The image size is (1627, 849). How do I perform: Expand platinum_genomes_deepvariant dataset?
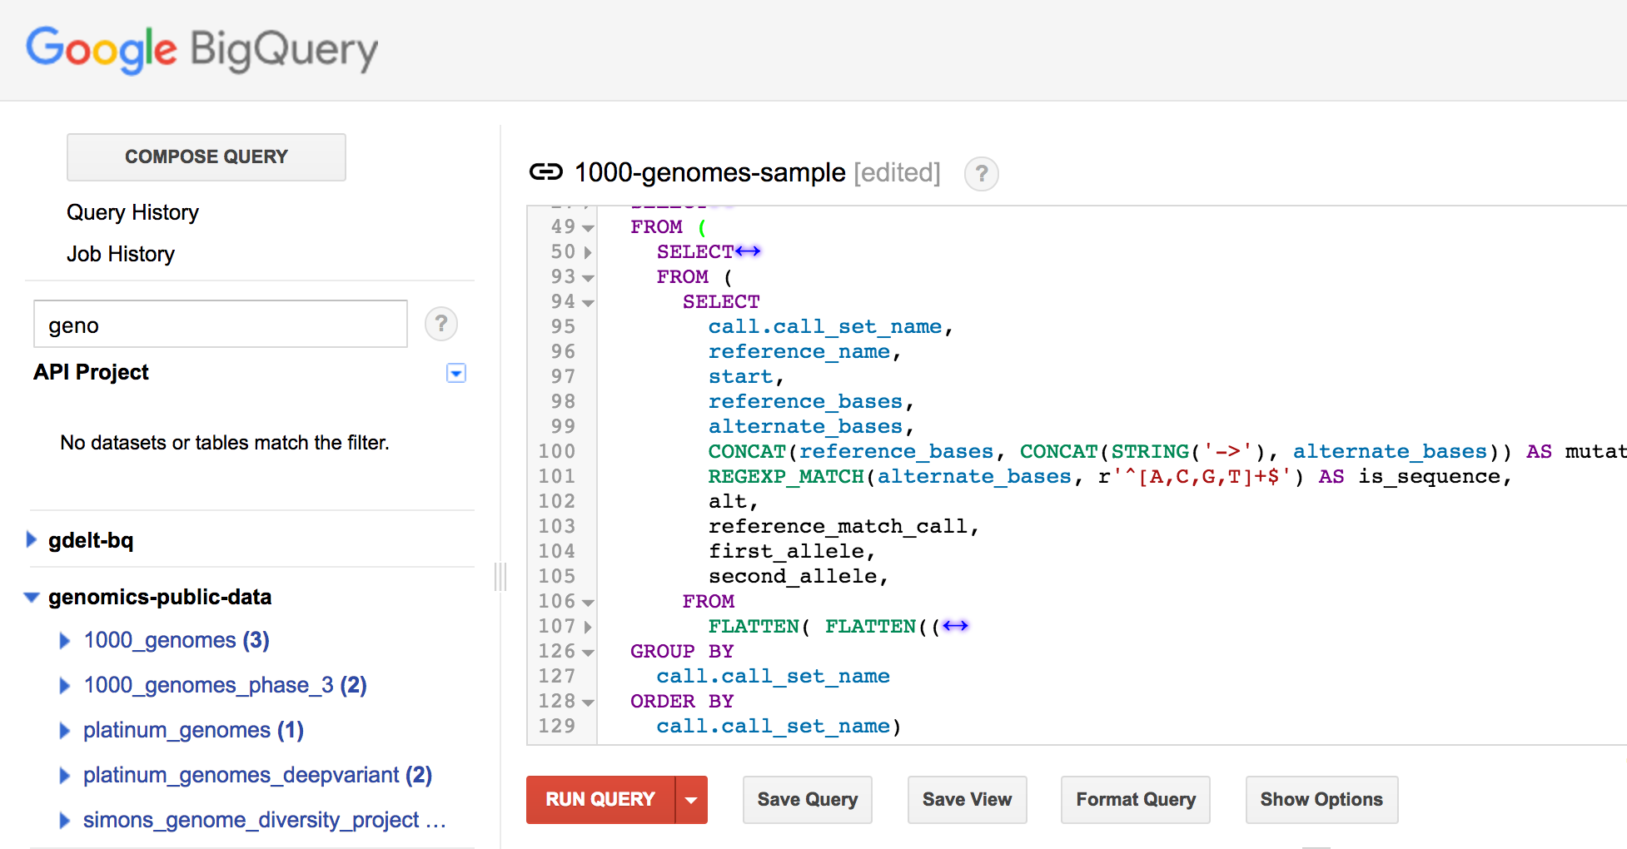click(x=65, y=775)
